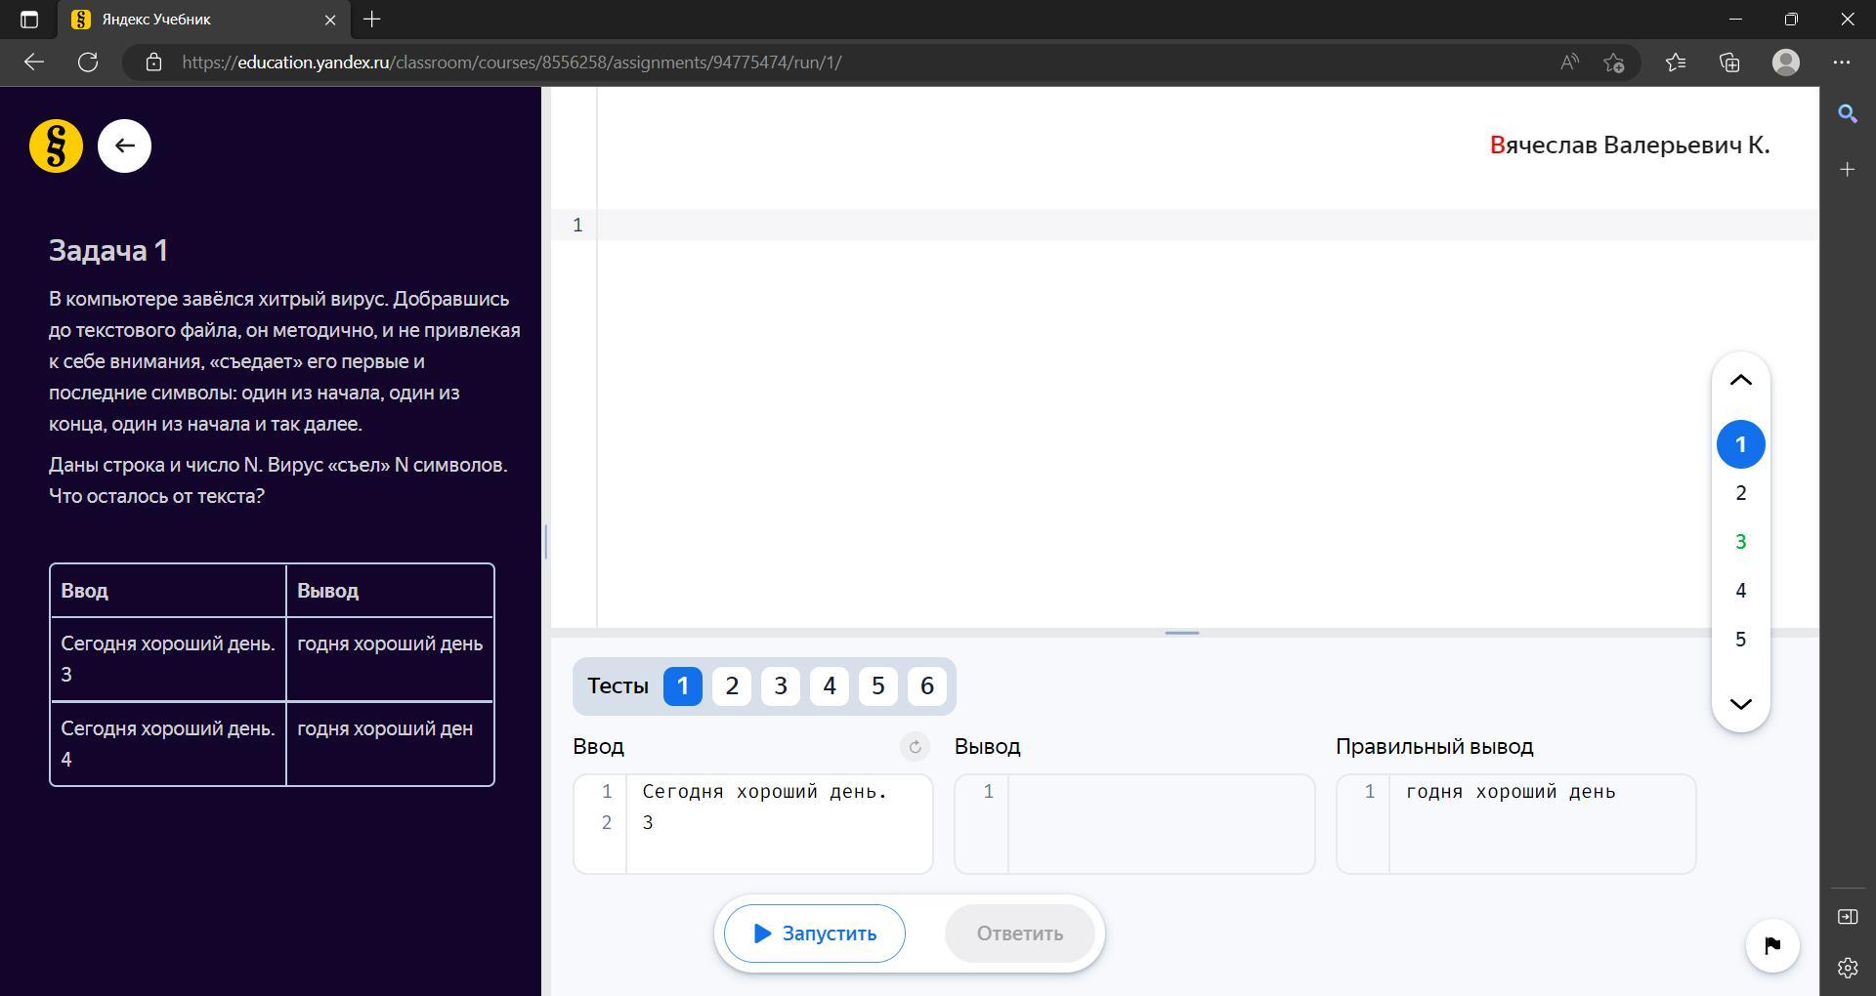Click the Вывод output area
The image size is (1876, 996).
tap(1134, 824)
